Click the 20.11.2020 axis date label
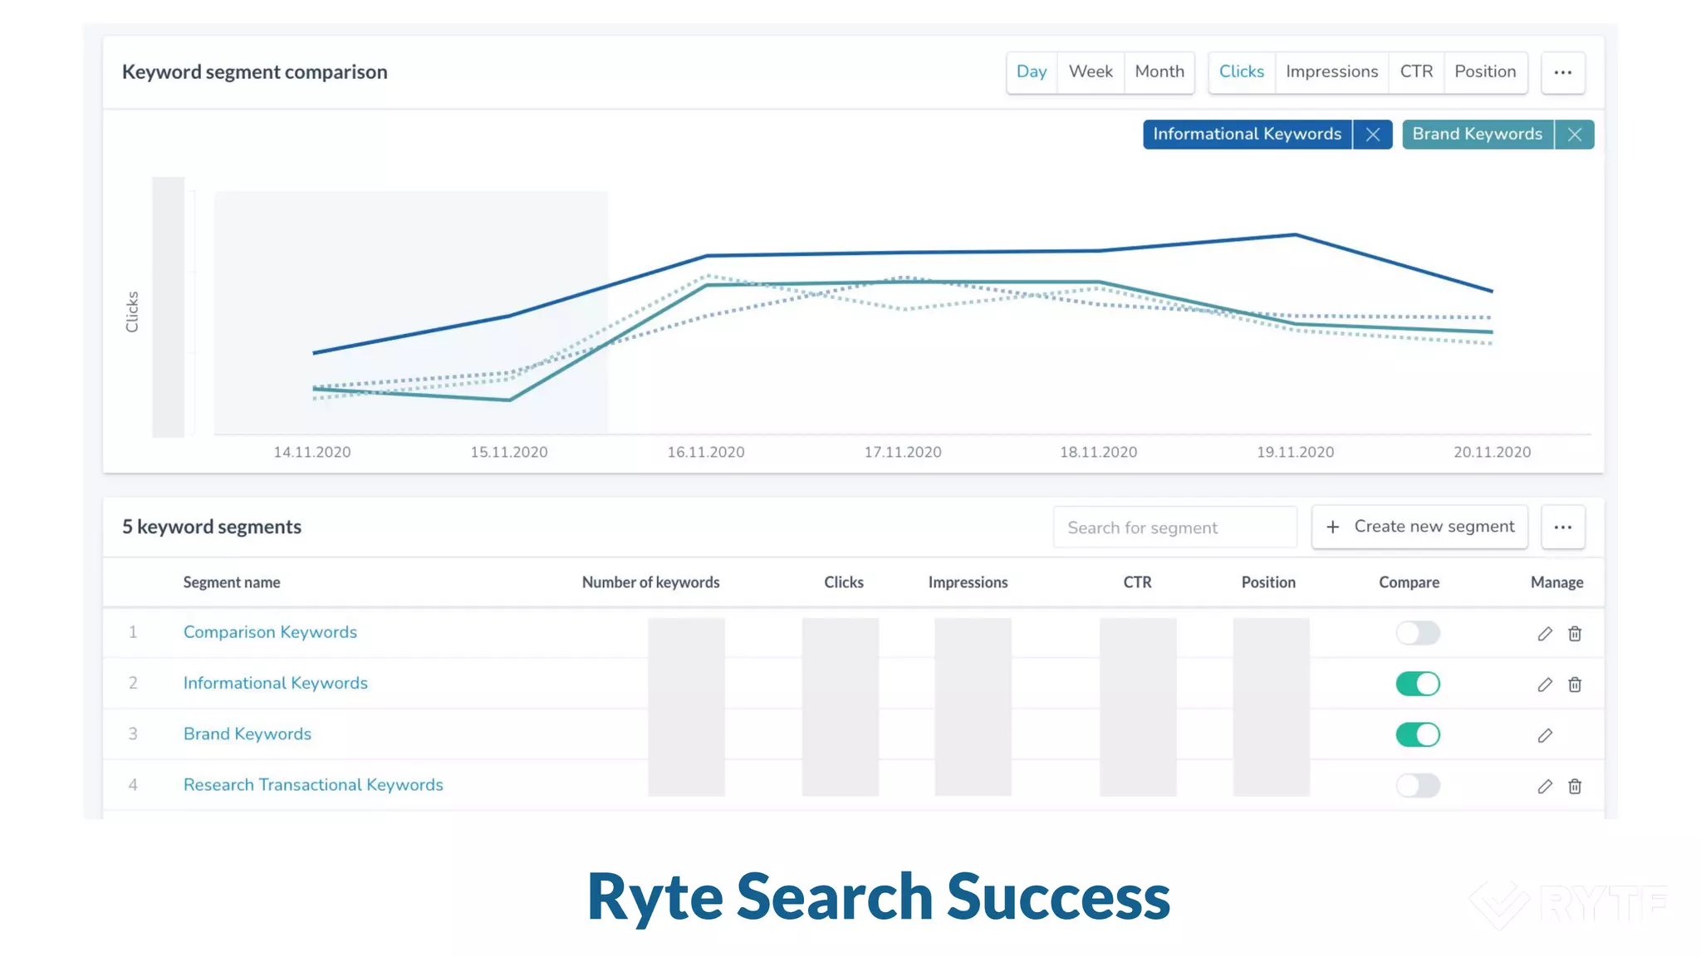This screenshot has height=957, width=1701. (x=1493, y=452)
